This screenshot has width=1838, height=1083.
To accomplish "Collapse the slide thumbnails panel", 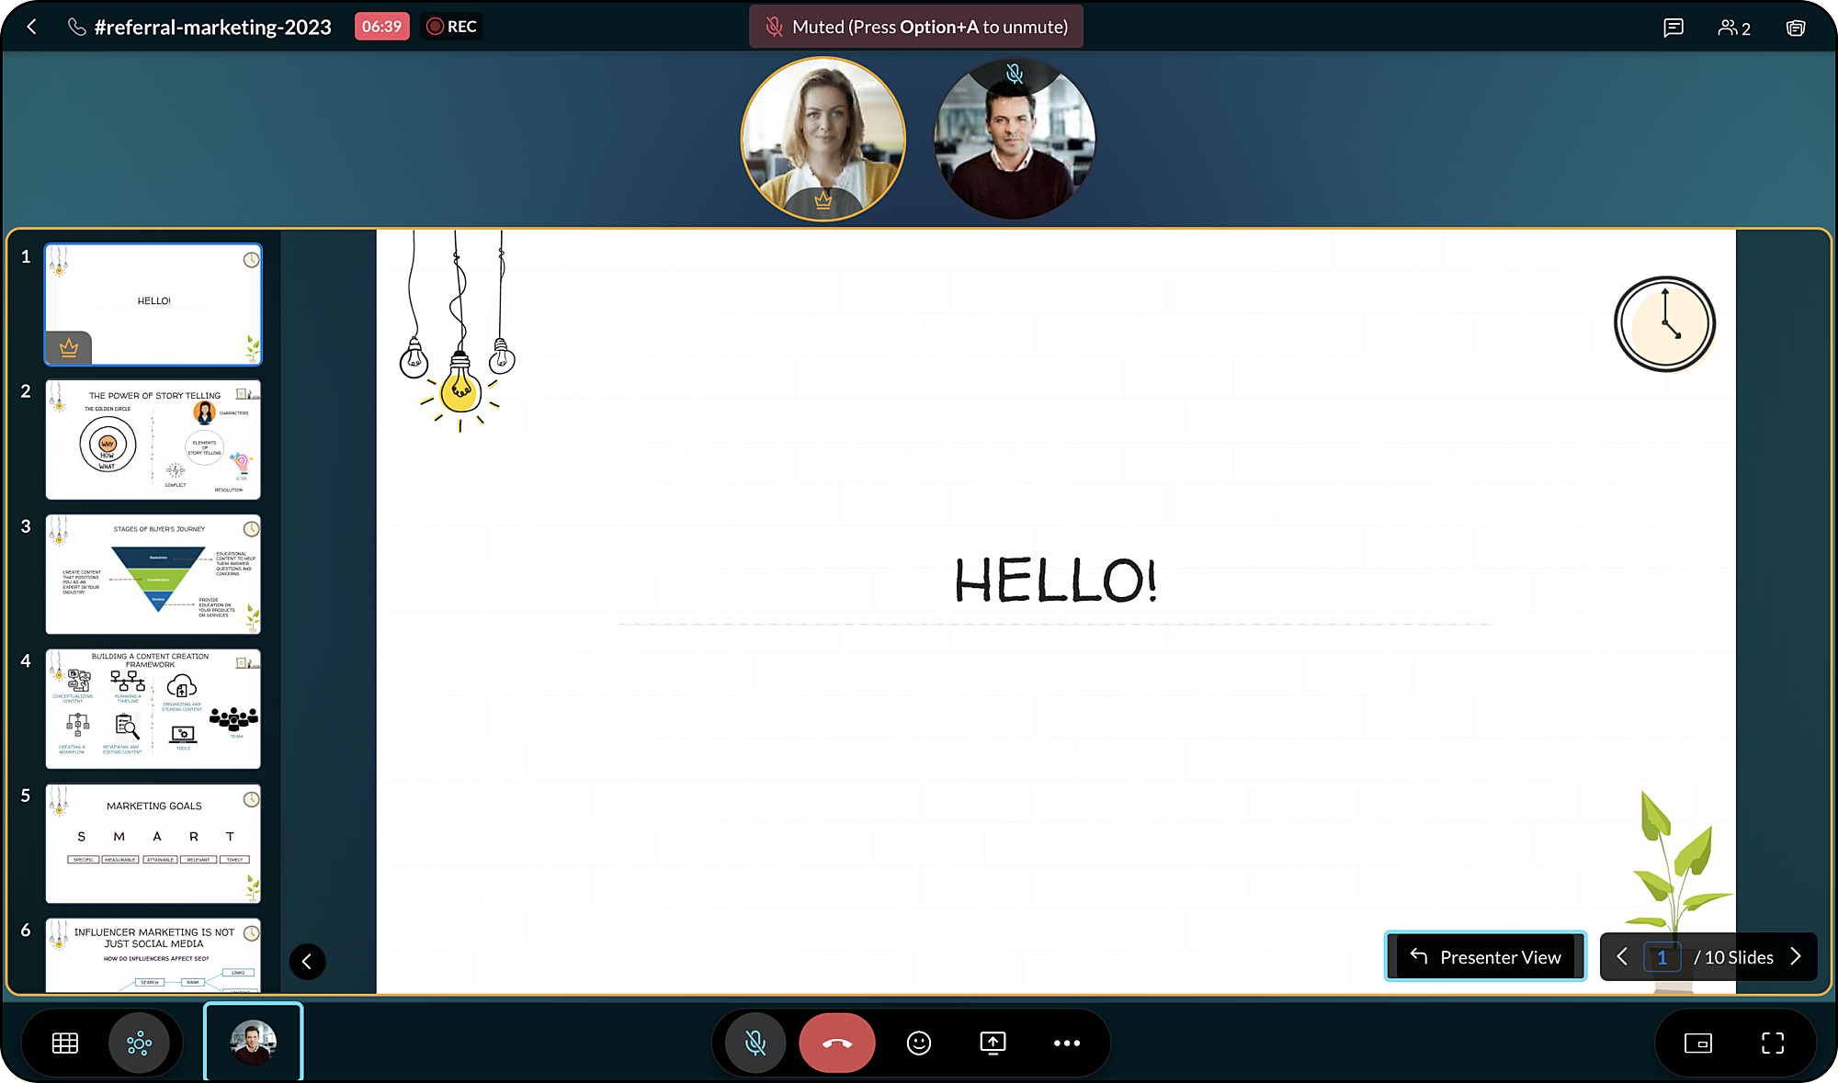I will 307,962.
